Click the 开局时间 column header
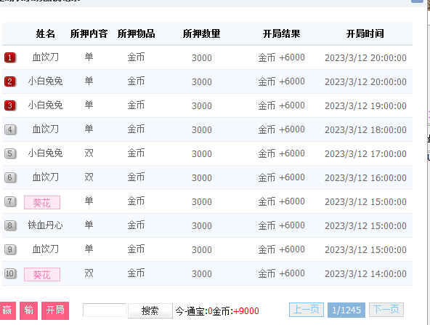Screen dimensions: 430x325 pos(365,33)
